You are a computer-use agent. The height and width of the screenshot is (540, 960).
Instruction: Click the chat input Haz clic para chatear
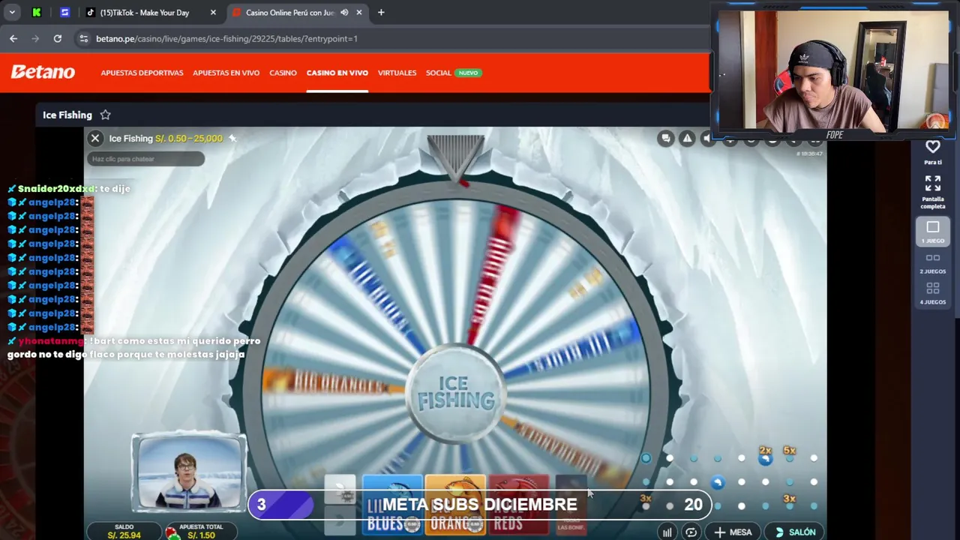(x=145, y=159)
